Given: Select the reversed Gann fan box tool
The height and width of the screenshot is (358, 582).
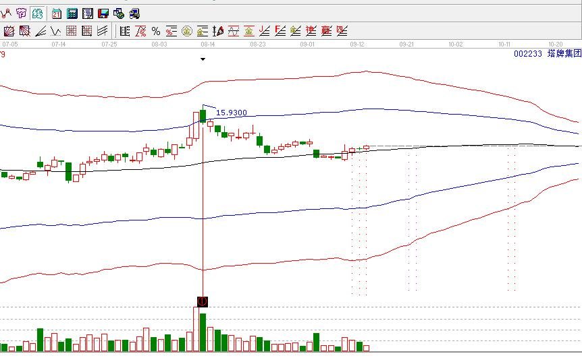Looking at the screenshot, I should [24, 31].
